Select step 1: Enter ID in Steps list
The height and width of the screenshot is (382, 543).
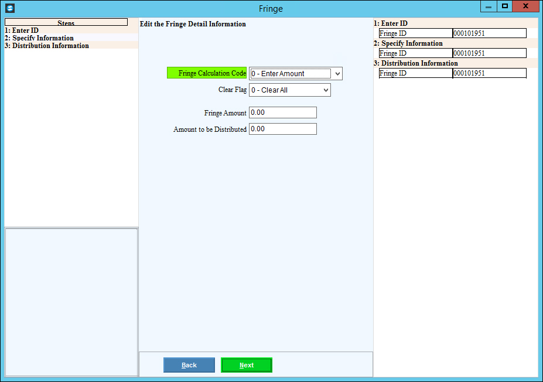click(x=71, y=30)
